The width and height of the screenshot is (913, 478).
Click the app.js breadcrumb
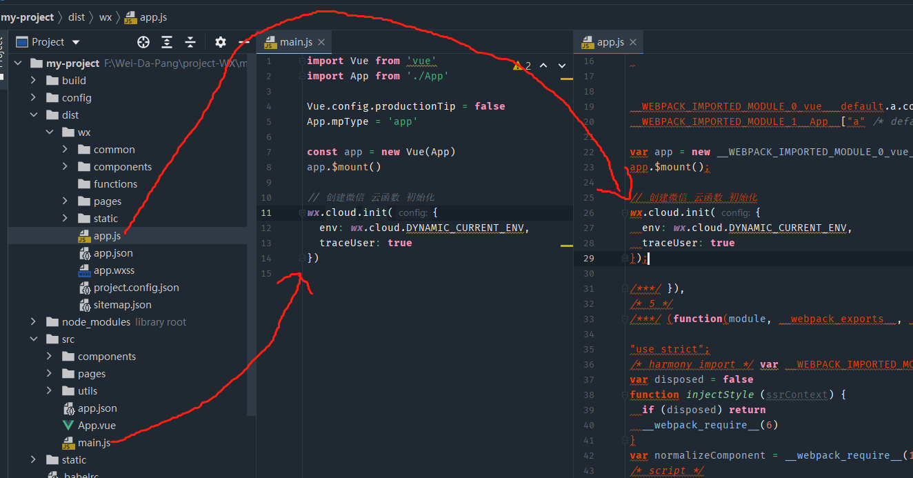point(153,17)
